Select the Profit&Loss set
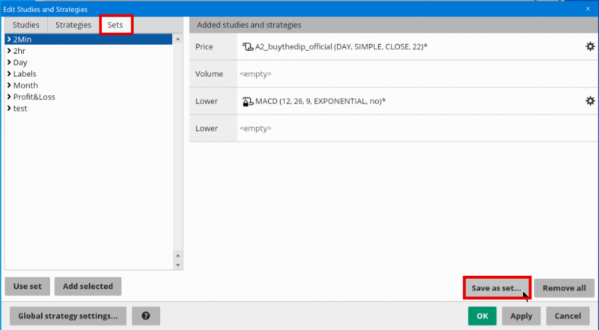Image resolution: width=599 pixels, height=330 pixels. click(34, 97)
